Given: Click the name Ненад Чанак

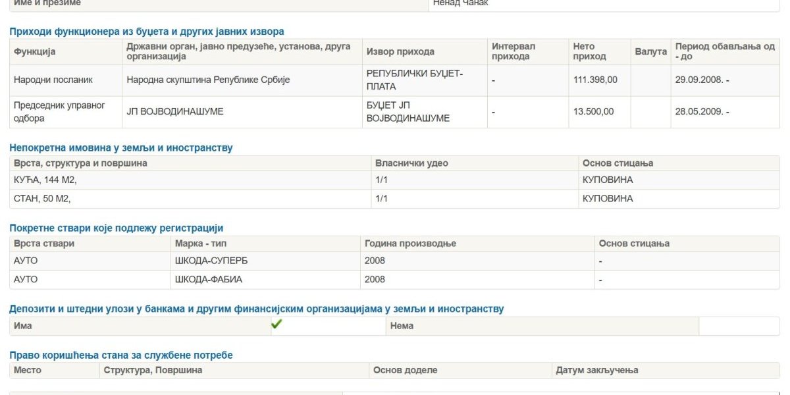Looking at the screenshot, I should [x=461, y=3].
